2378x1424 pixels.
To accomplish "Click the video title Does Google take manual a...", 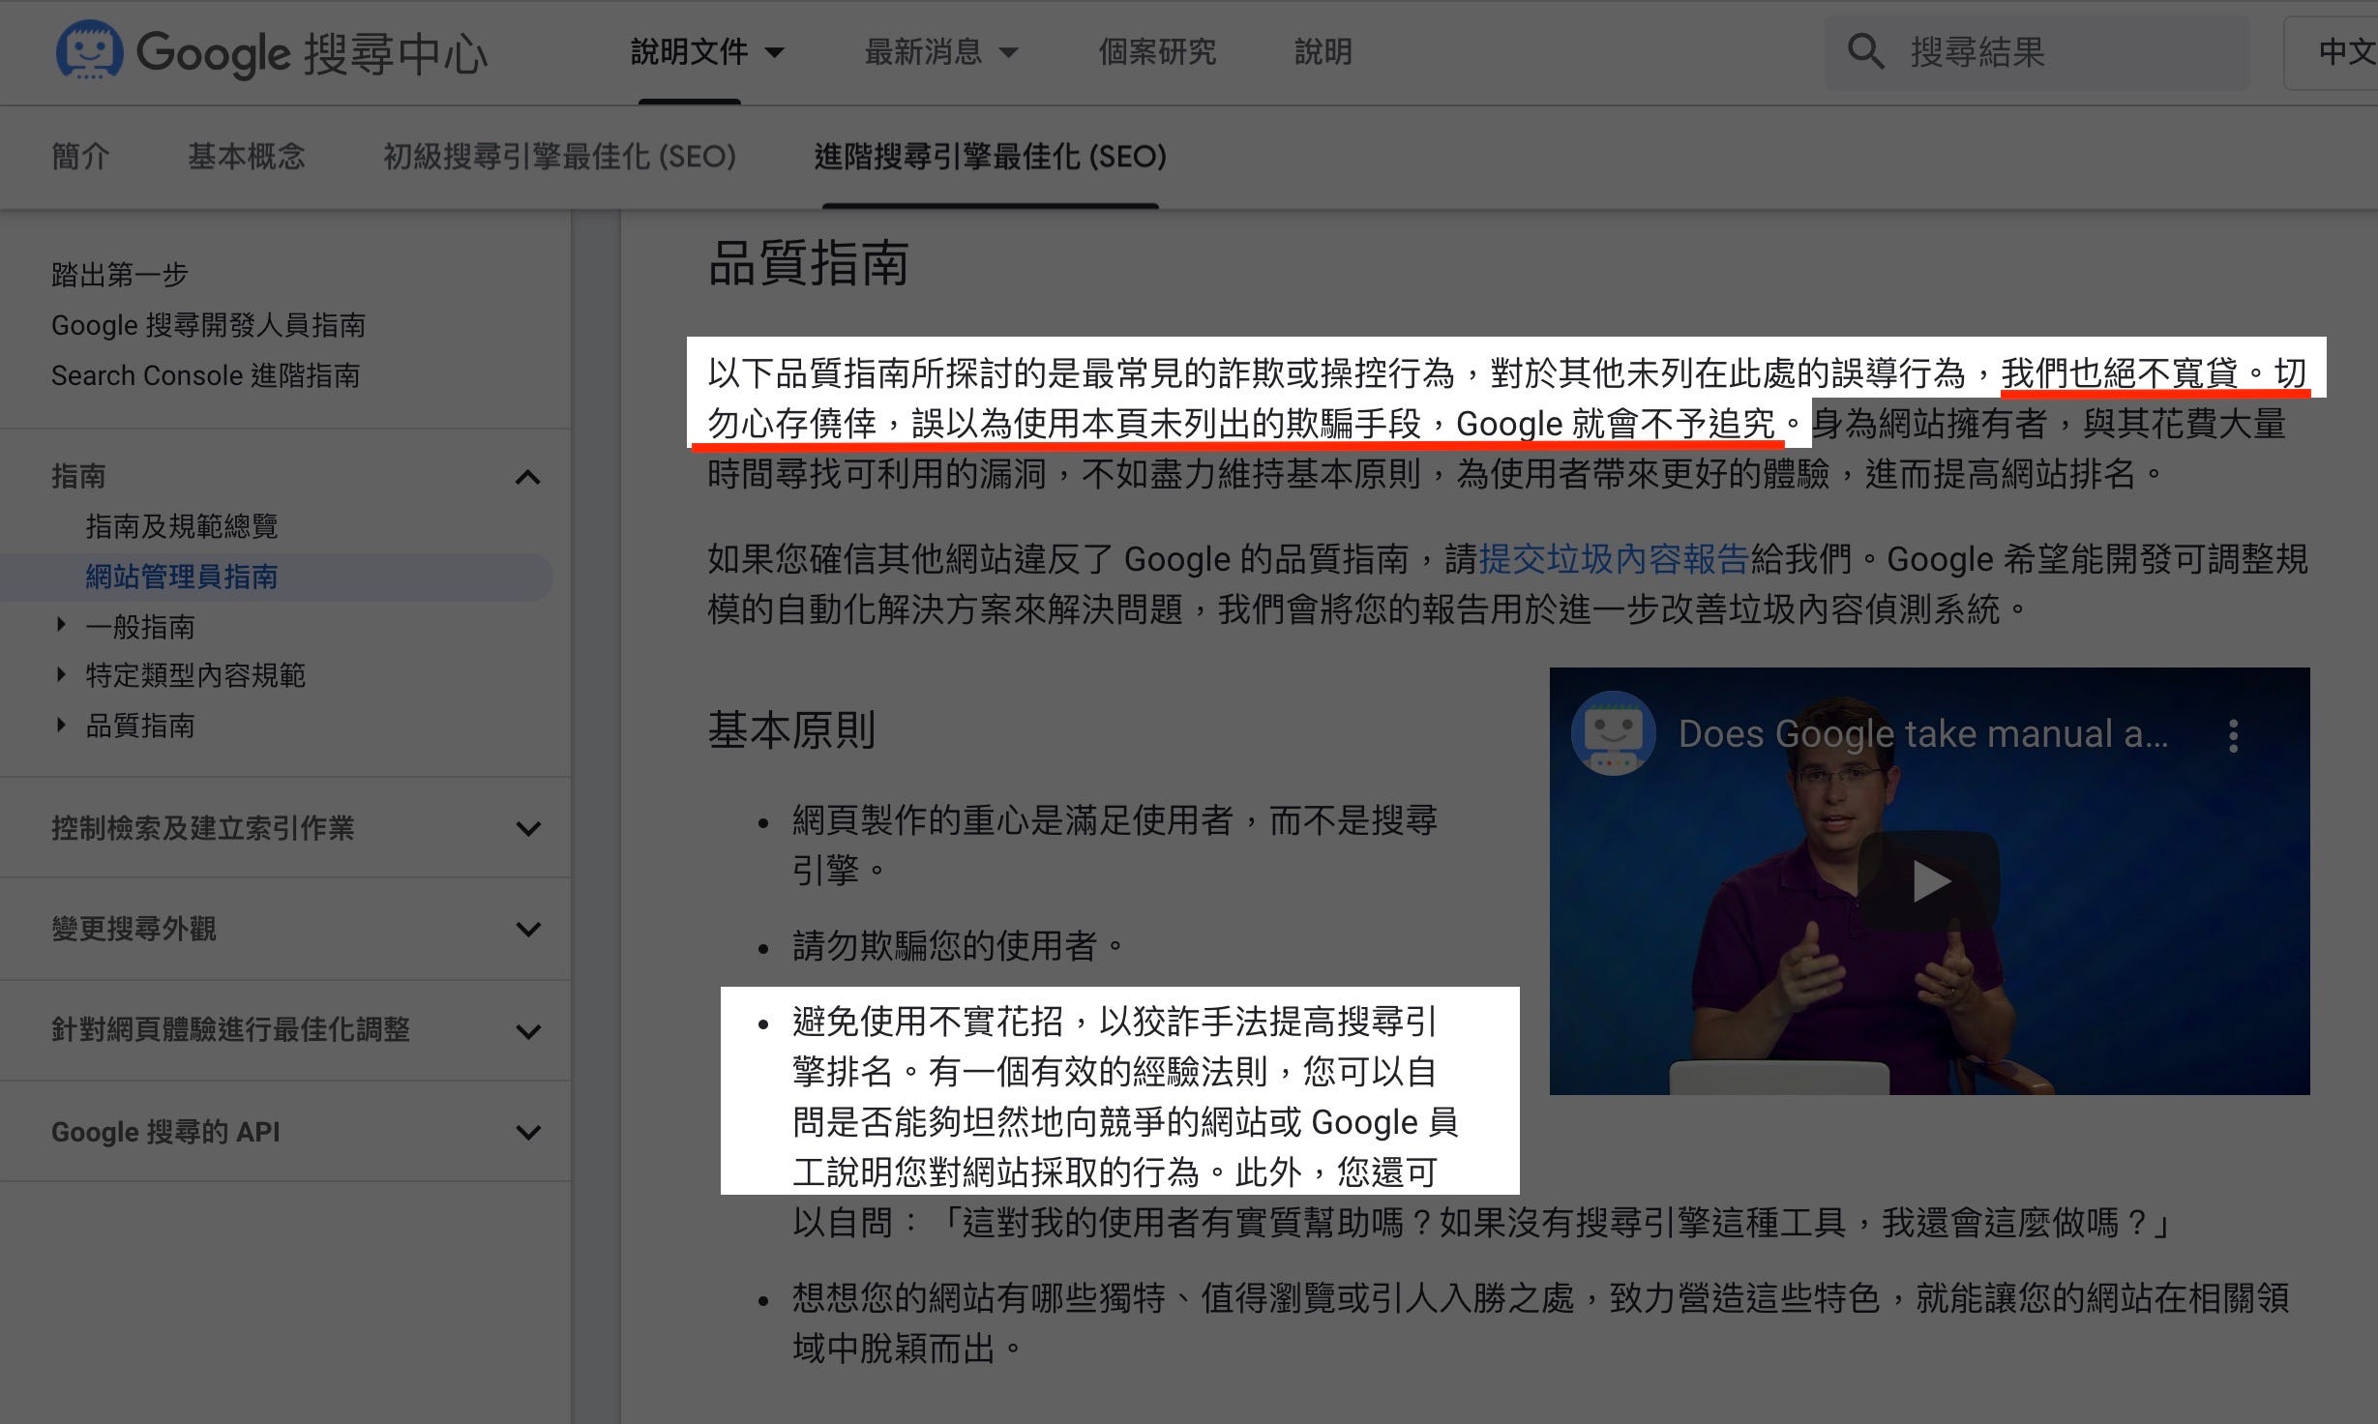I will tap(1923, 734).
